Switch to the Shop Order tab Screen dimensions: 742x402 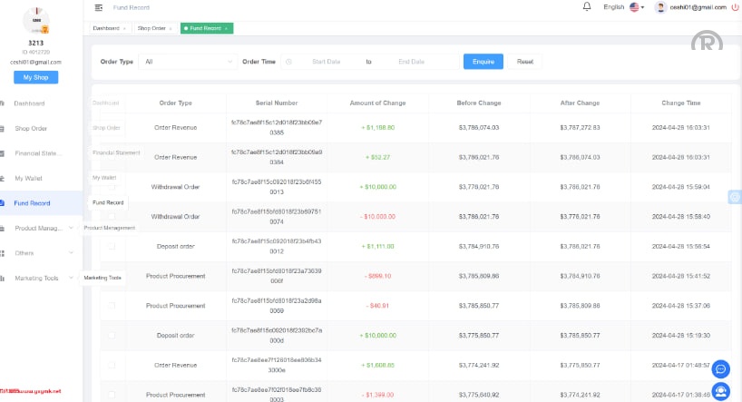(151, 28)
